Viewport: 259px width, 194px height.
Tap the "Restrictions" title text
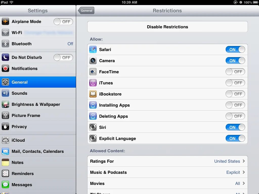pos(167,11)
